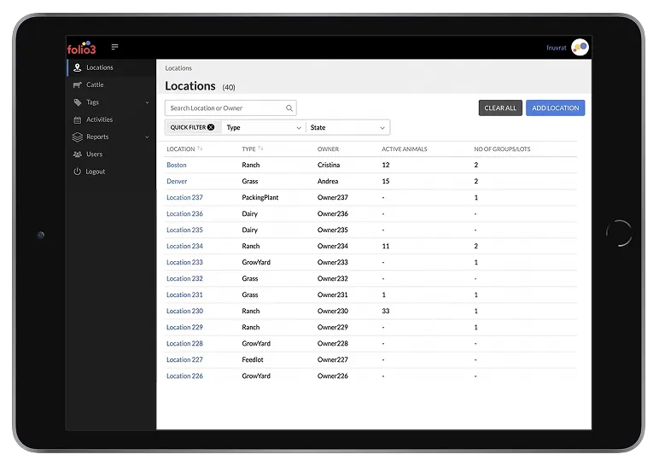659x466 pixels.
Task: Click the Activities calendar icon
Action: (x=78, y=119)
